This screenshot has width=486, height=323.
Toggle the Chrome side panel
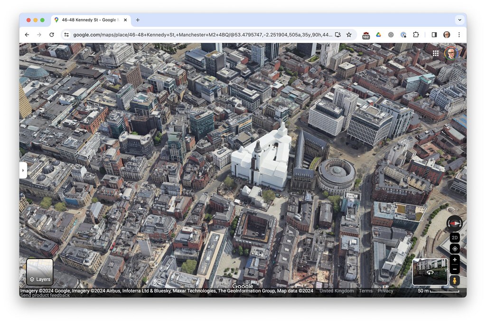tap(434, 35)
